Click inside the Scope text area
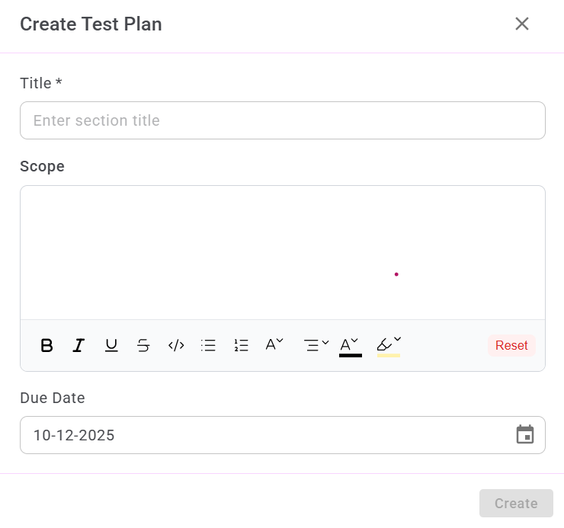This screenshot has height=528, width=564. coord(282,251)
